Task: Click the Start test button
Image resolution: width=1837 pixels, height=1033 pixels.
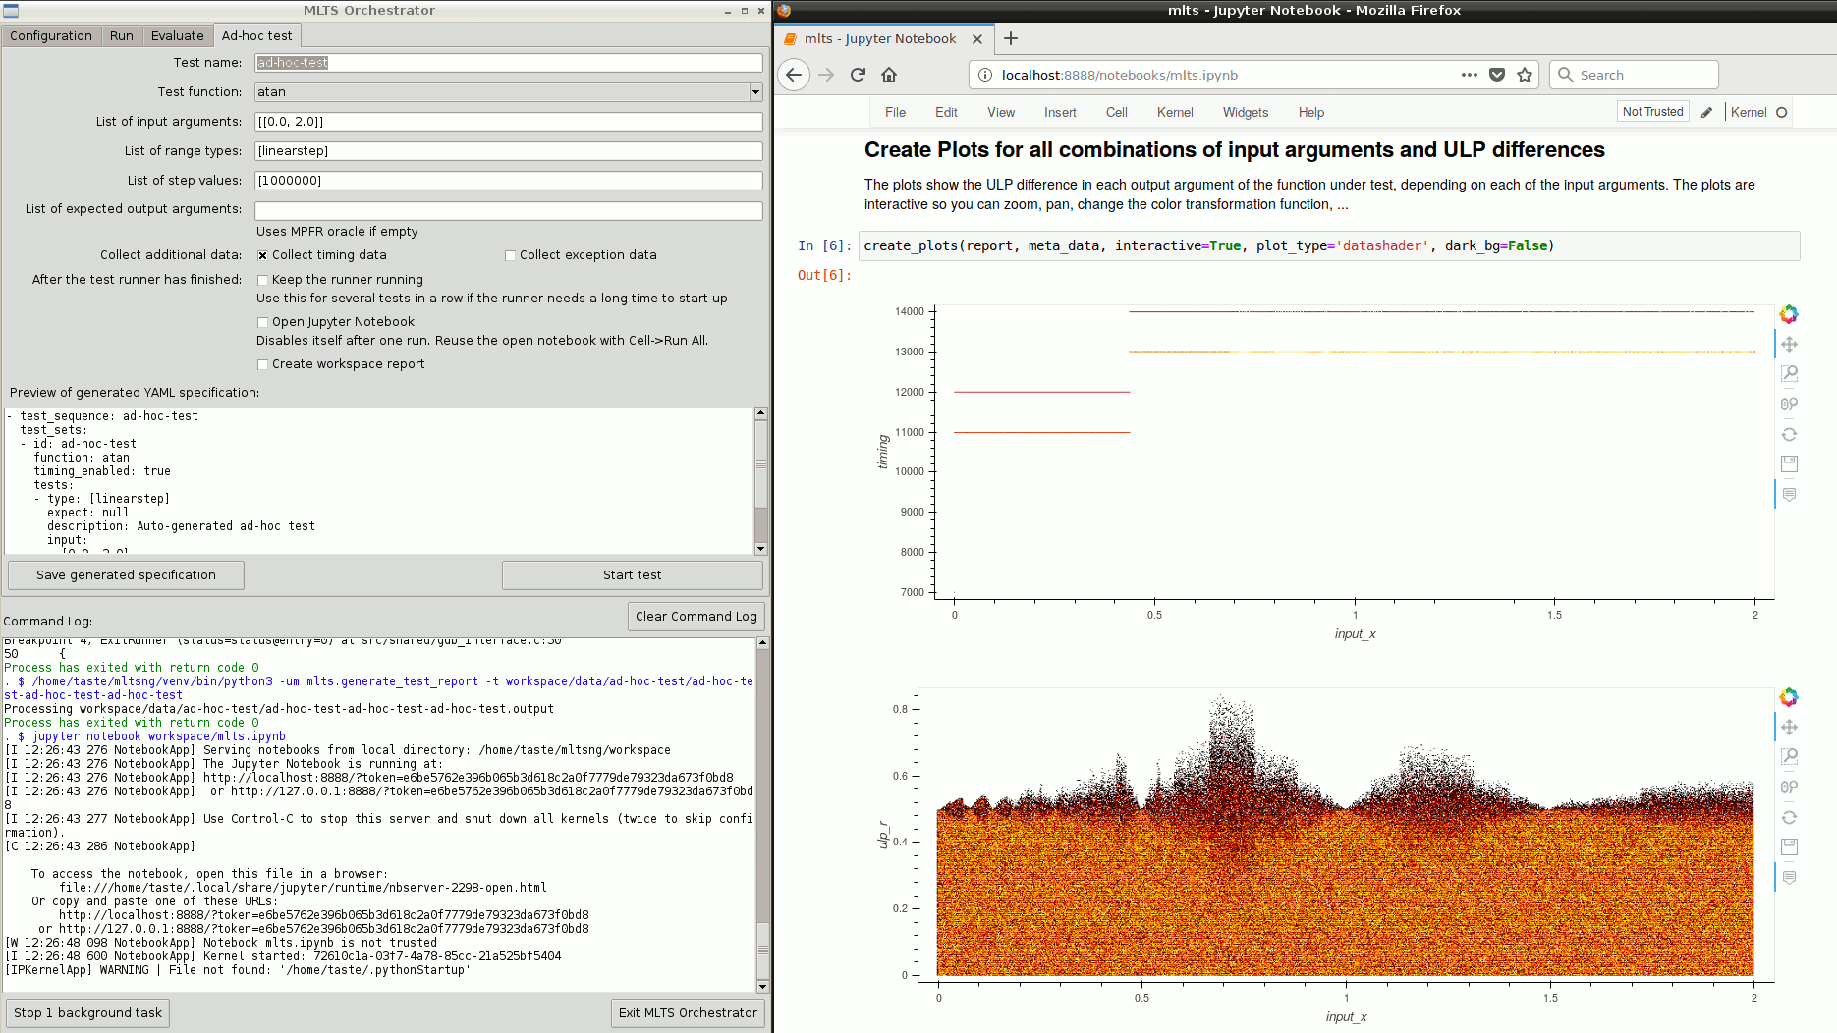Action: click(x=633, y=575)
